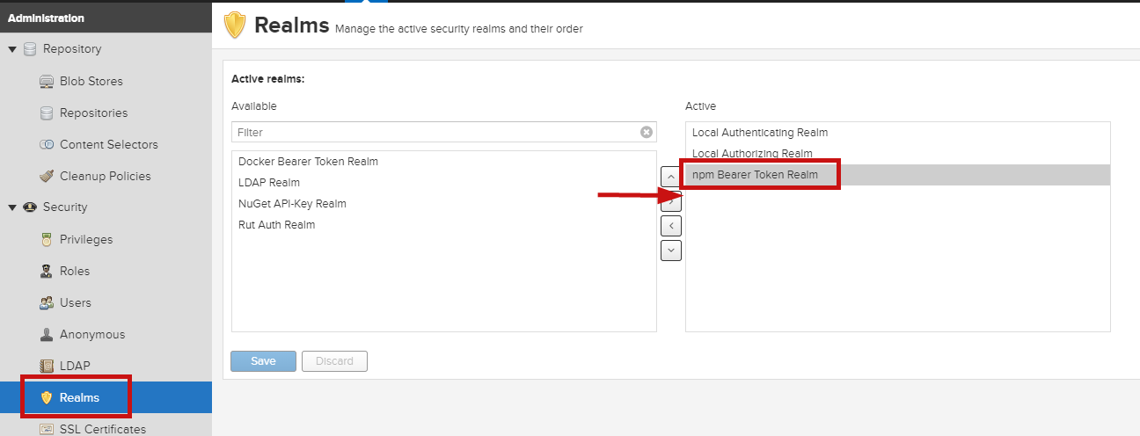Open the LDAP settings page
This screenshot has height=436, width=1140.
point(75,366)
